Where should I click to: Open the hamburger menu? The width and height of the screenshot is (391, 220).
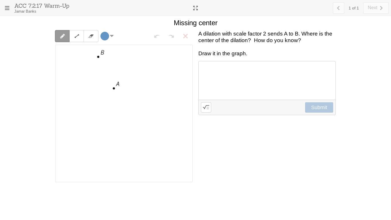7,8
